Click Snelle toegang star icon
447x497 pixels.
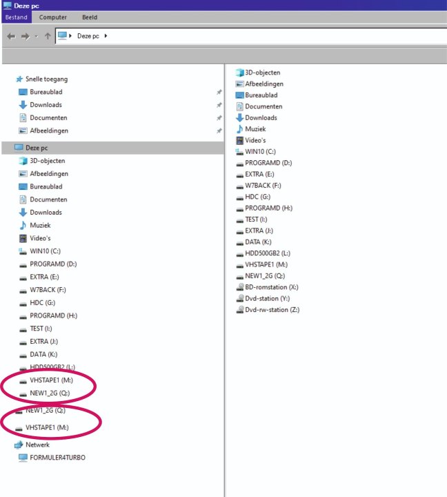pos(19,79)
